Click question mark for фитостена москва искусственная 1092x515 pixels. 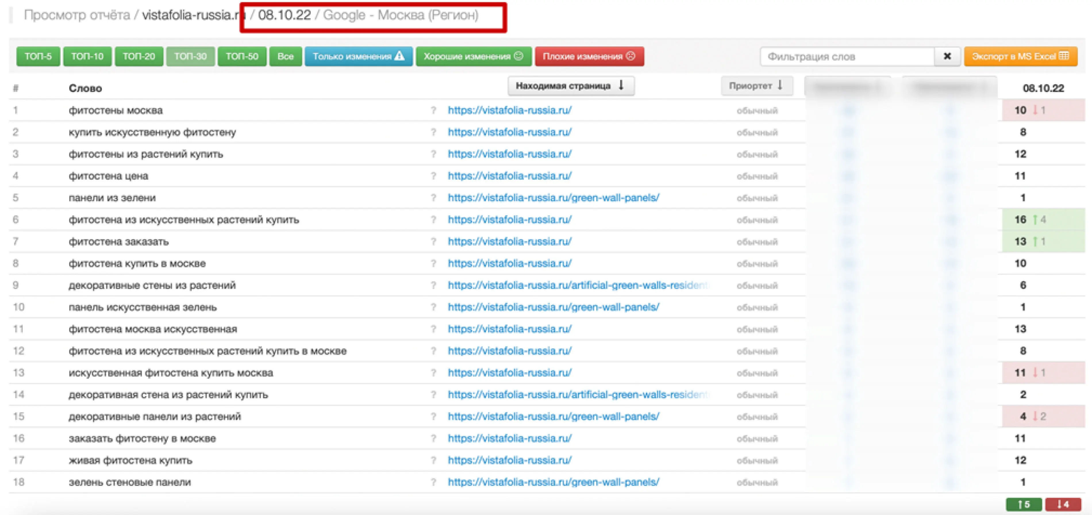click(x=433, y=329)
